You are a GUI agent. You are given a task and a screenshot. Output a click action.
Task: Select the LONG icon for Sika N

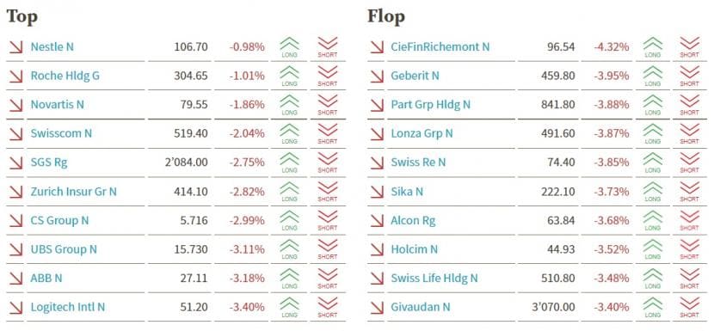(653, 192)
